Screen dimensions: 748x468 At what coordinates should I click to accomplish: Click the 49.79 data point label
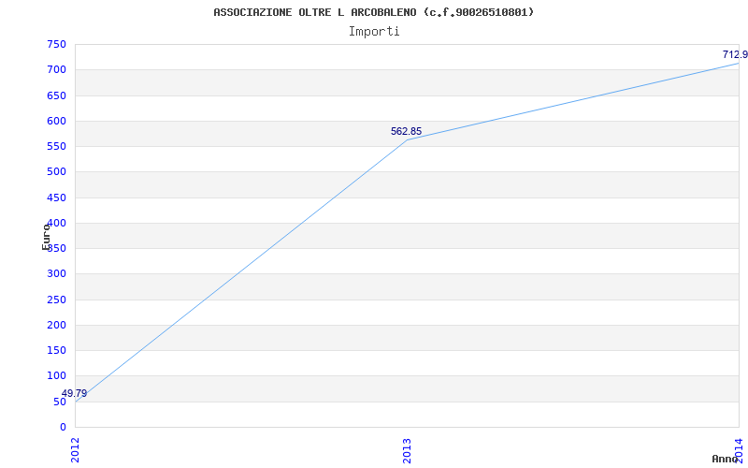coord(75,393)
